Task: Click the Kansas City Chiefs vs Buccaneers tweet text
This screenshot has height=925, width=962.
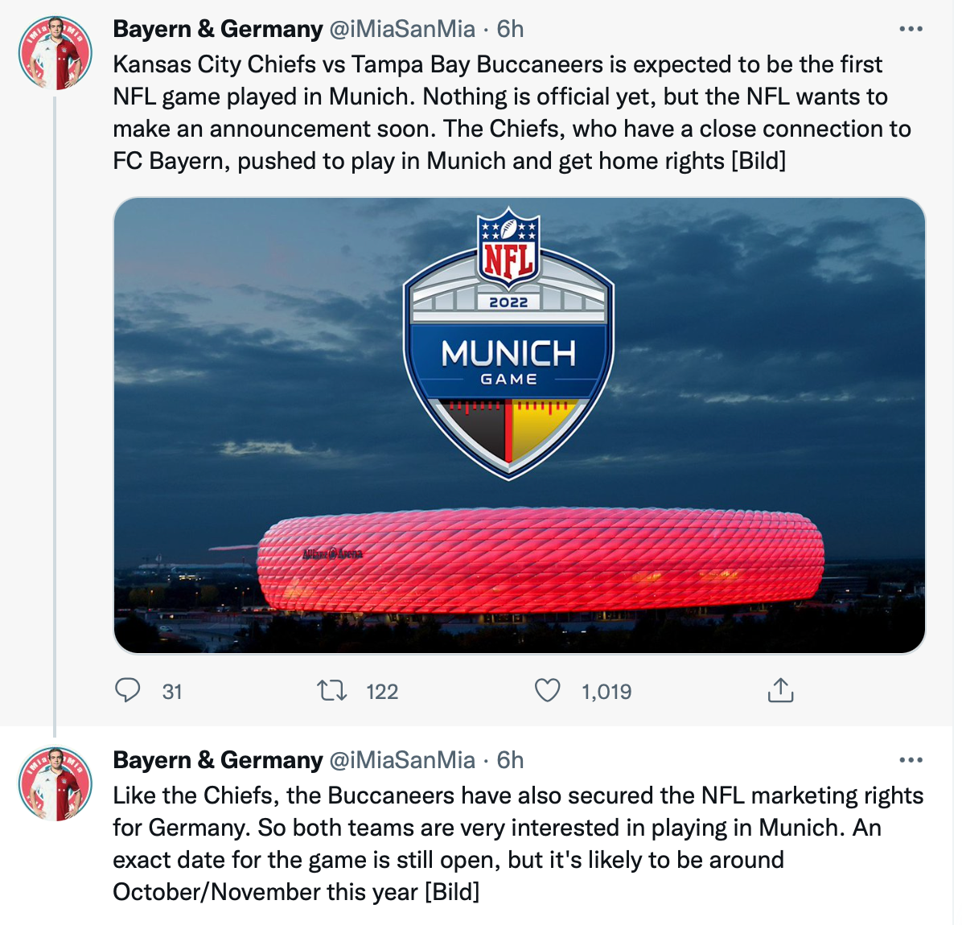Action: [512, 113]
